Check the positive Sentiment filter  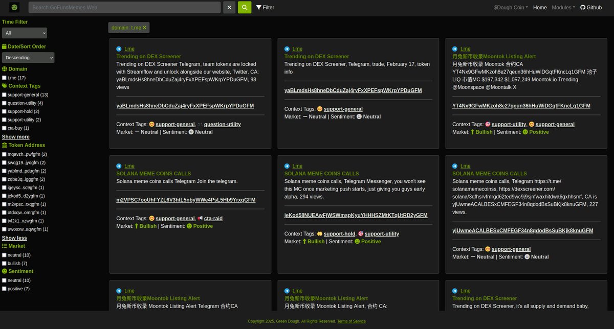point(4,288)
